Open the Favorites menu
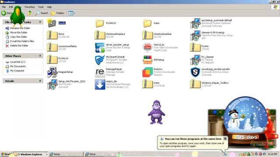Viewport: 280px width, 157px height. (x=30, y=7)
